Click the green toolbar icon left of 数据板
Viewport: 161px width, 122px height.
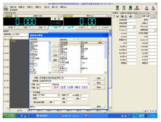[130, 8]
